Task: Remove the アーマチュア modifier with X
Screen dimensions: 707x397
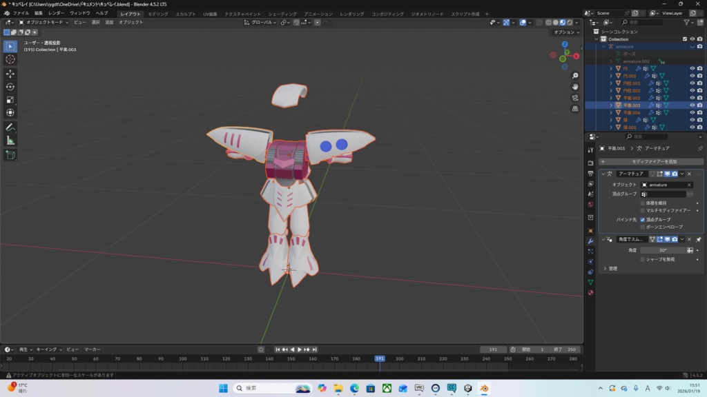Action: point(689,174)
